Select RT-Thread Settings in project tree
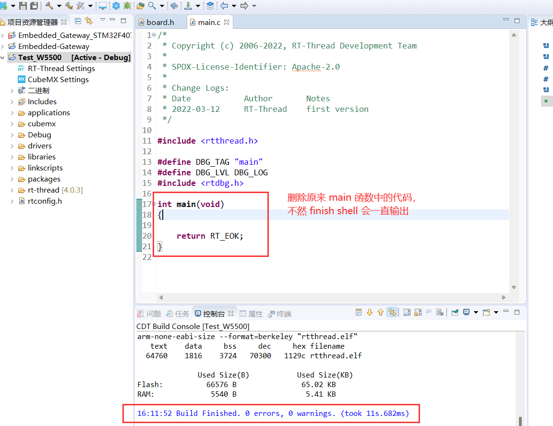 (61, 69)
